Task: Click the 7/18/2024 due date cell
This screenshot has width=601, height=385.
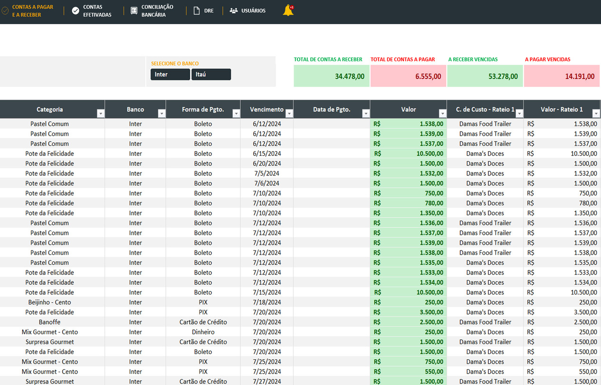Action: pos(267,302)
